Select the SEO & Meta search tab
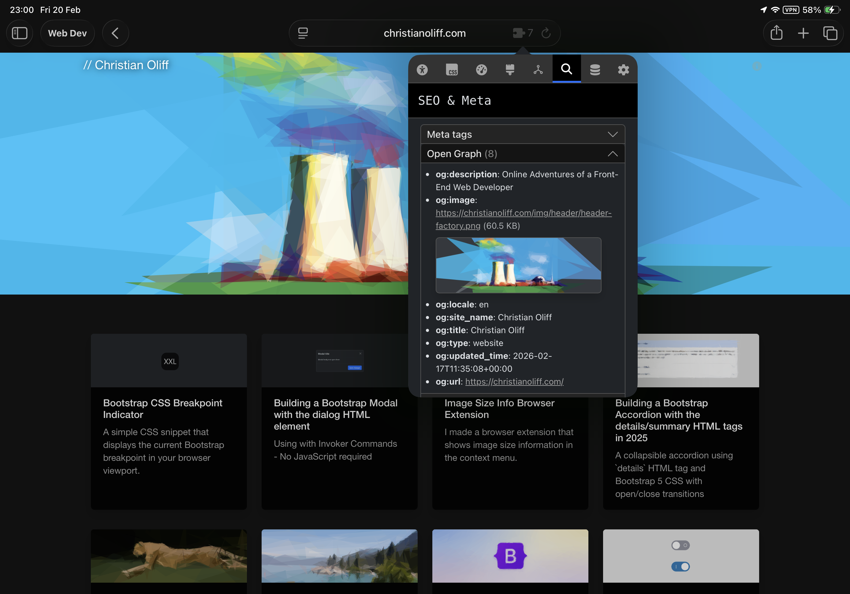 click(x=566, y=69)
